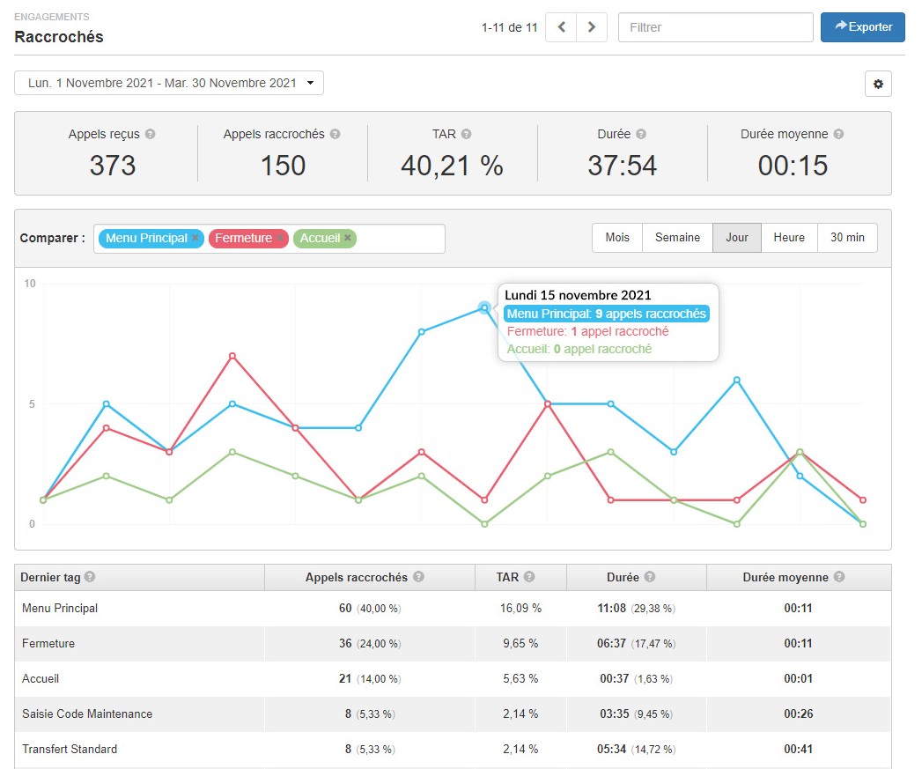Viewport: 922px width, 769px height.
Task: Click help icon next to Durée moyenne summary
Action: [838, 135]
